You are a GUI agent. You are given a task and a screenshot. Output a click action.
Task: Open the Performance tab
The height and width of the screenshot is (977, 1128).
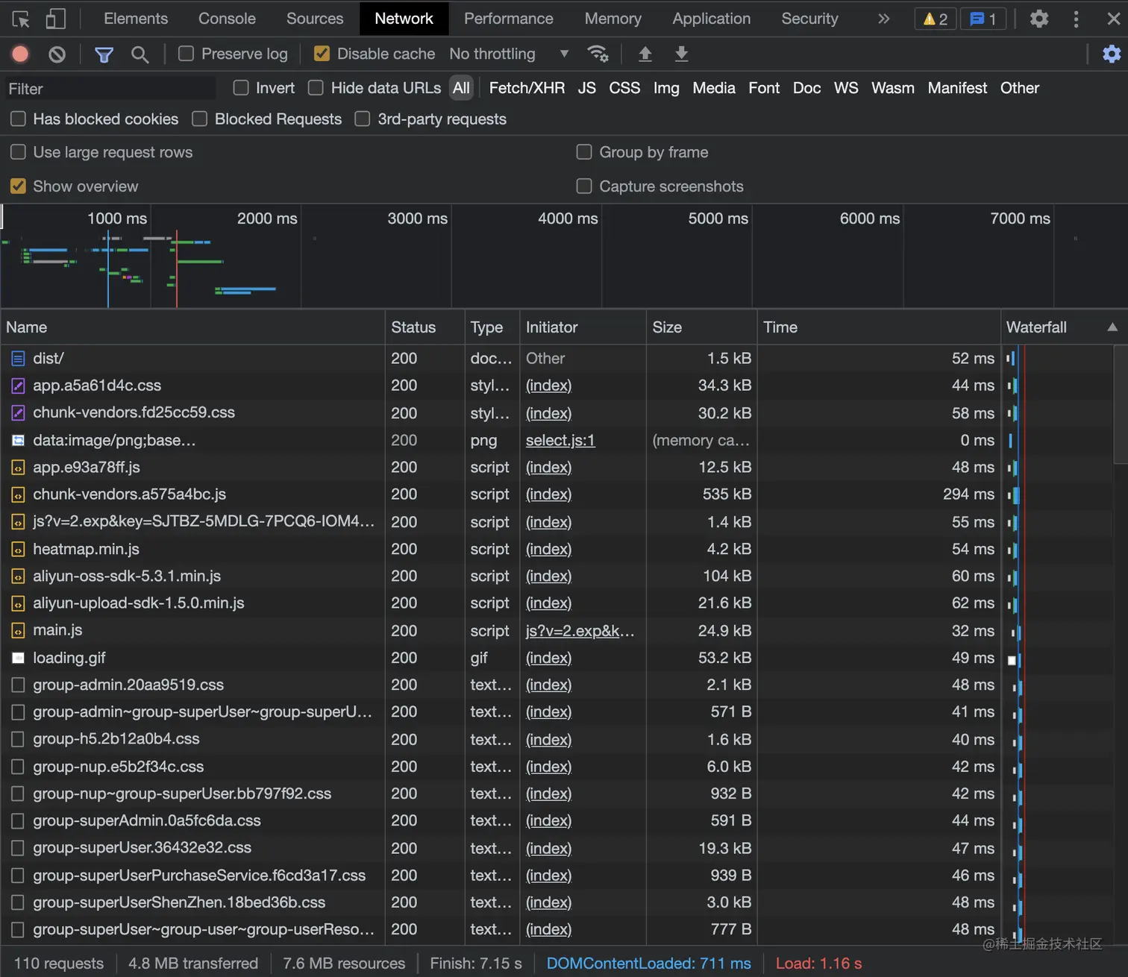pos(509,19)
